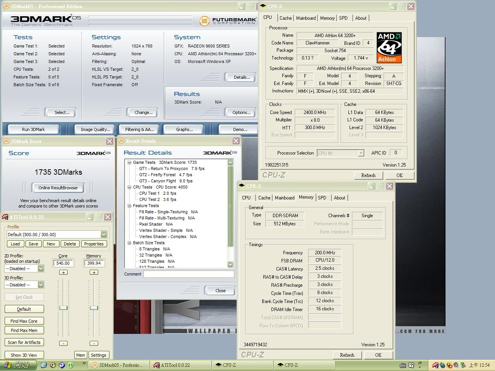Image resolution: width=495 pixels, height=371 pixels.
Task: Click the globe icon in the system tray
Action: pyautogui.click(x=442, y=365)
